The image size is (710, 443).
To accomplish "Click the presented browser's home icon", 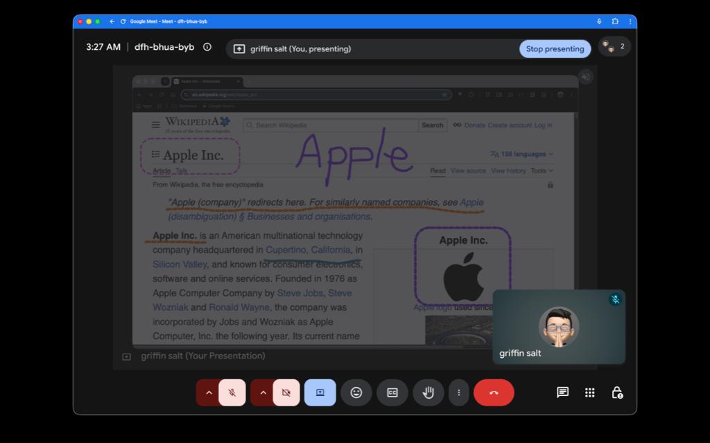I will click(x=173, y=94).
